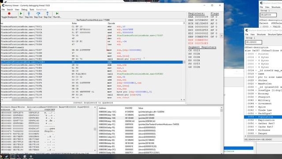This screenshot has width=282, height=159.
Task: Select the 0054 - Population structure row
Action: click(263, 117)
